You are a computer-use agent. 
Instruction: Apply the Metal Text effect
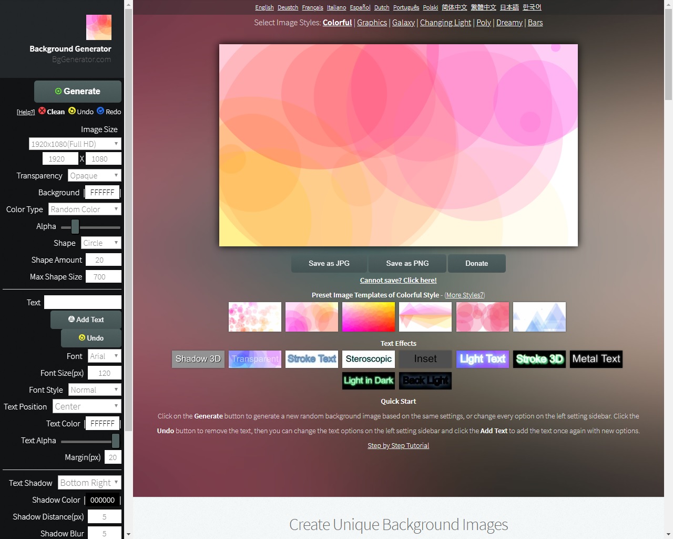[x=596, y=359]
